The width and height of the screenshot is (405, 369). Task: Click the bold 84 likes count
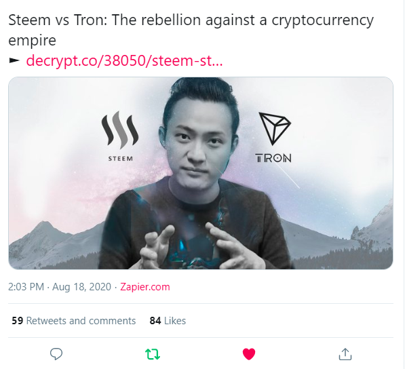pyautogui.click(x=155, y=321)
